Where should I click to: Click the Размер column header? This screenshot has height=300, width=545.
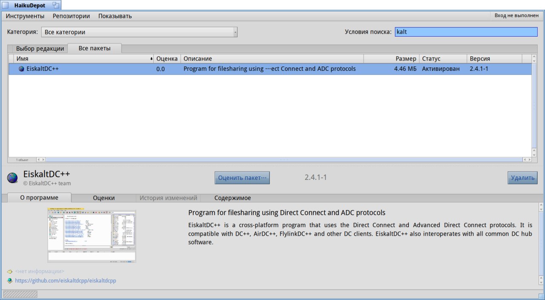[391, 58]
